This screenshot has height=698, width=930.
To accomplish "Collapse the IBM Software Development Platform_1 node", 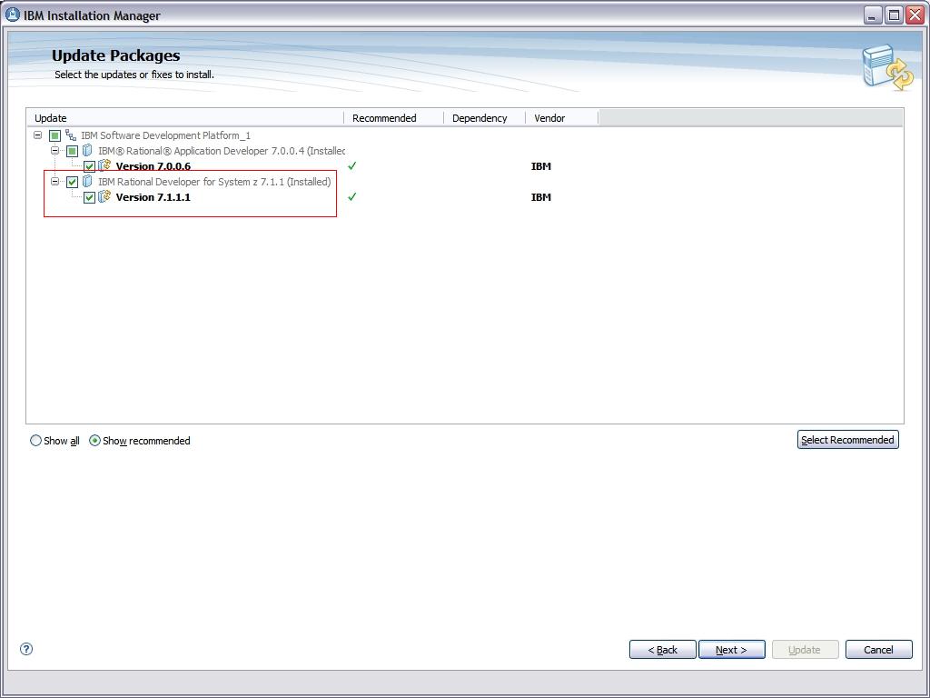I will [x=38, y=135].
